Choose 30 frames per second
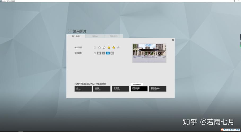This screenshot has width=241, height=132. coord(103,53)
